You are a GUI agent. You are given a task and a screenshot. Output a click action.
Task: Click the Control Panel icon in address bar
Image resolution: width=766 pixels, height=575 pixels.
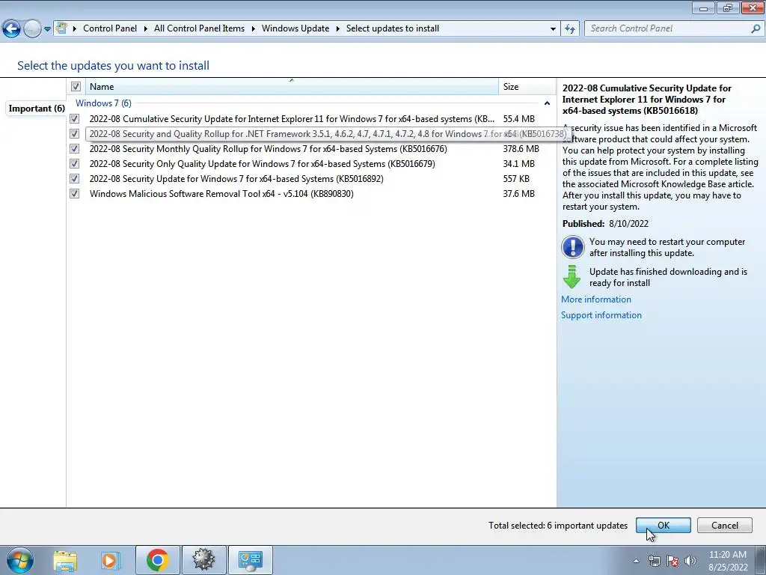61,28
